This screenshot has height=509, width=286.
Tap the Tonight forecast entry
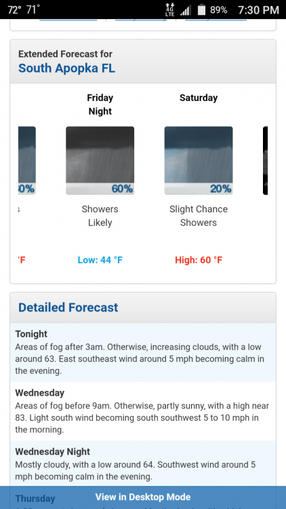(143, 352)
